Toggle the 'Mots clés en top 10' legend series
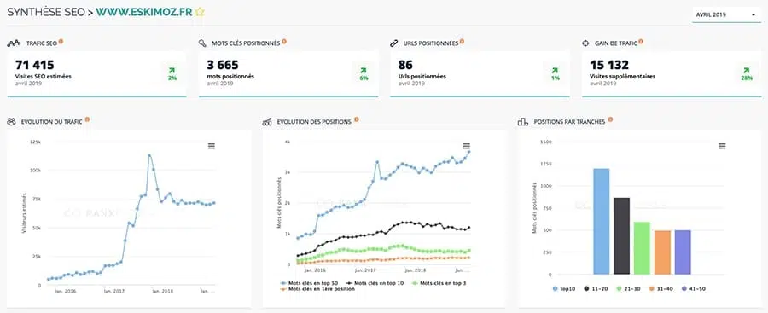 point(375,283)
